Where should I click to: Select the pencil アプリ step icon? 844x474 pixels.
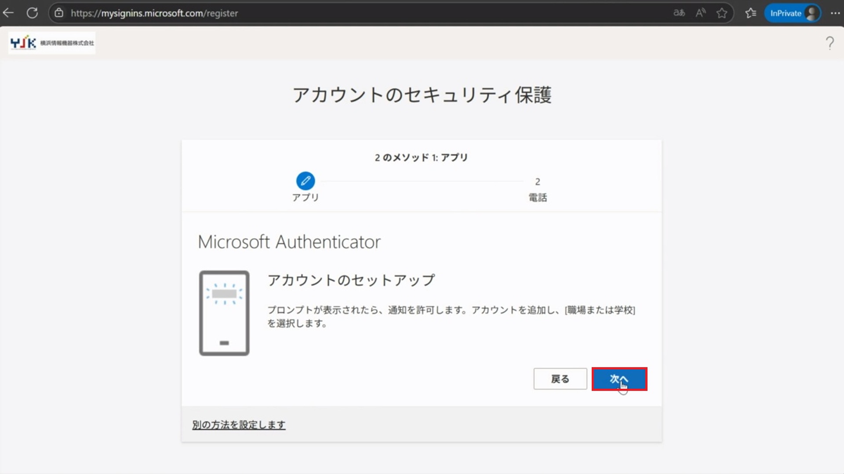pos(305,181)
